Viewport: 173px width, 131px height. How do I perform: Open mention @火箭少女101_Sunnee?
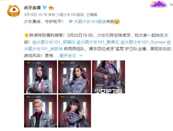coord(143,42)
